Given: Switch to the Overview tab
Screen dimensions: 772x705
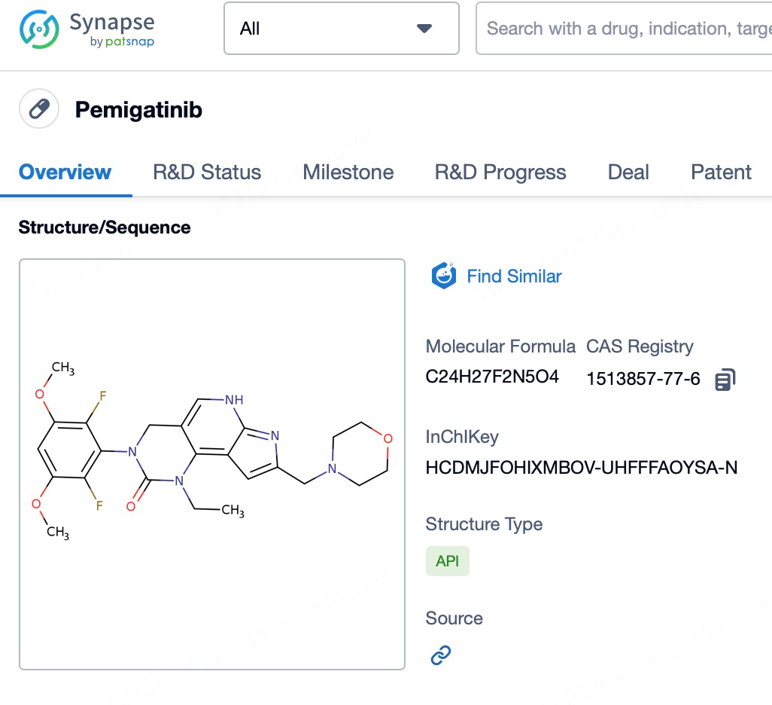Looking at the screenshot, I should point(65,172).
